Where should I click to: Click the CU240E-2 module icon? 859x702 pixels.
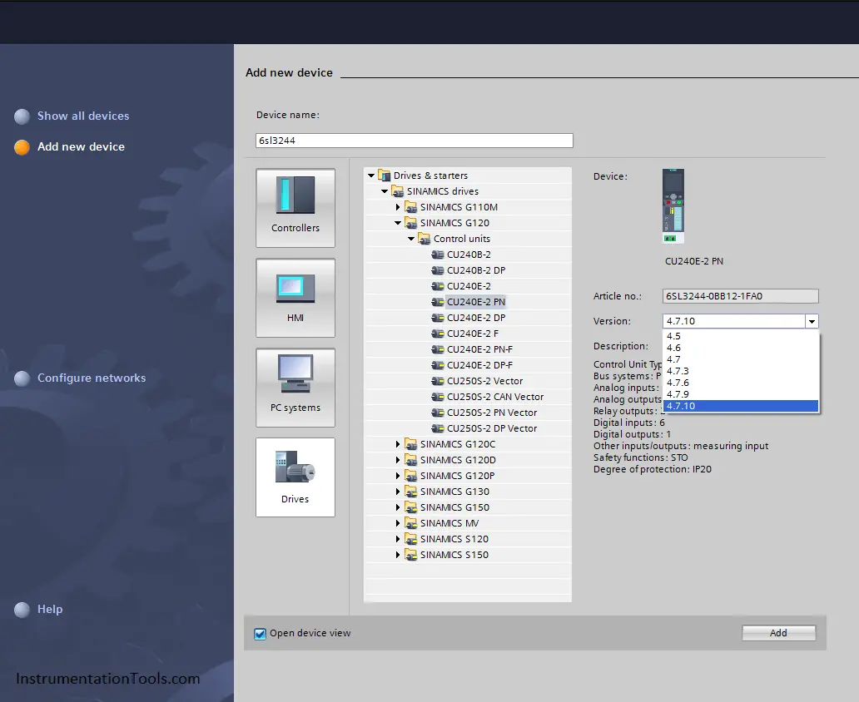coord(438,286)
